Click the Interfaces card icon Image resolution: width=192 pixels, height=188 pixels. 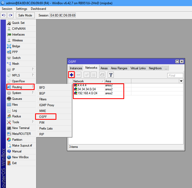tap(9, 35)
